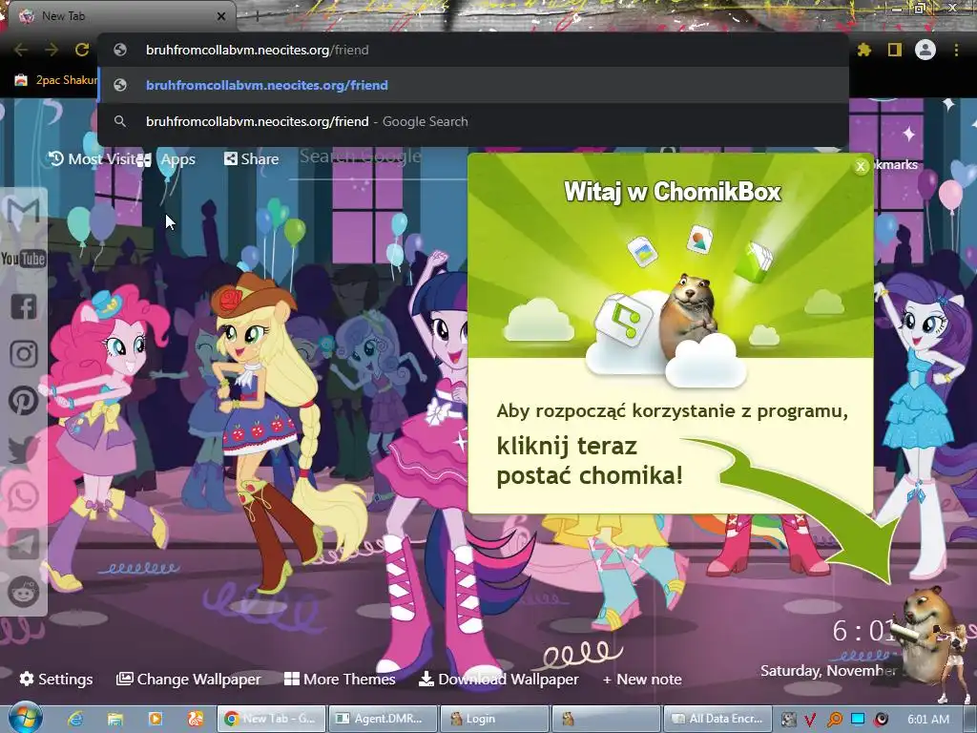Click the "Saturday, November" date text
This screenshot has height=733, width=977.
pos(828,671)
